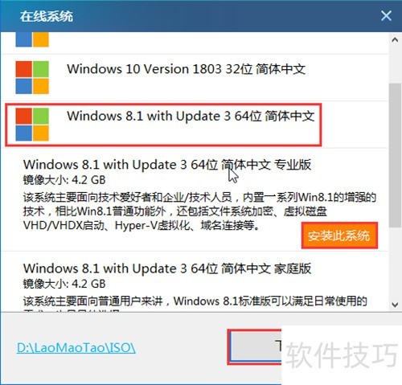Screen dimensions: 402x385
Task: Click the scrollbar down arrow
Action: tap(395, 305)
